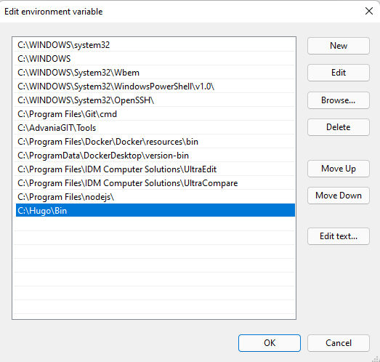Image resolution: width=380 pixels, height=362 pixels.
Task: Open Edit text... mode
Action: click(339, 236)
